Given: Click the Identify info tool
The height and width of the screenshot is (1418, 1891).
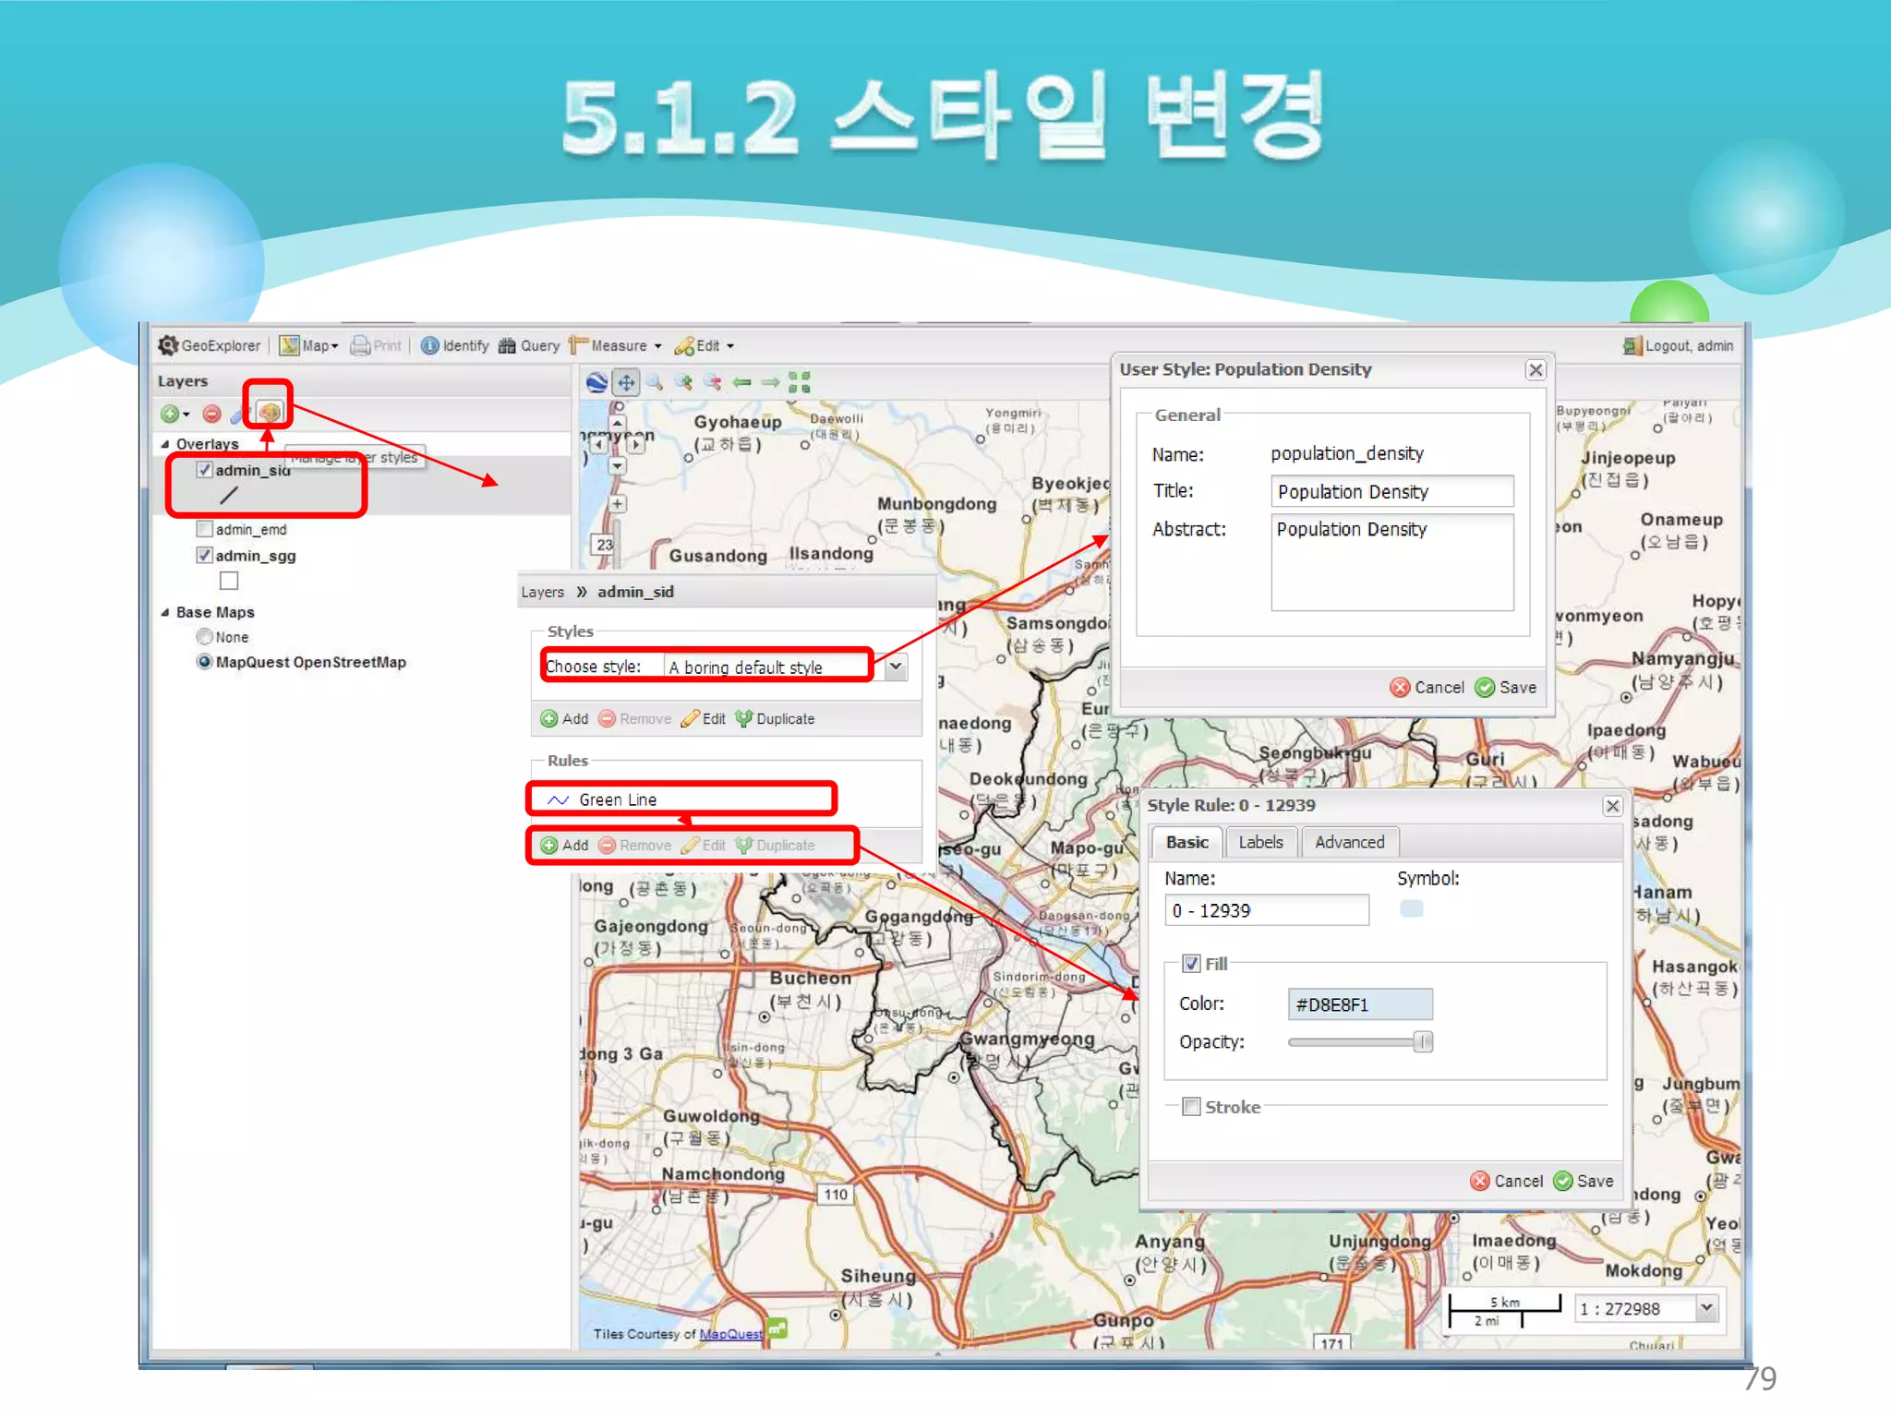Looking at the screenshot, I should 454,345.
